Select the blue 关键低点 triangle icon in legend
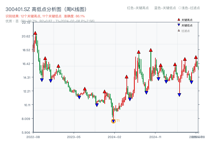The height and width of the screenshot is (165, 220). coord(178,25)
